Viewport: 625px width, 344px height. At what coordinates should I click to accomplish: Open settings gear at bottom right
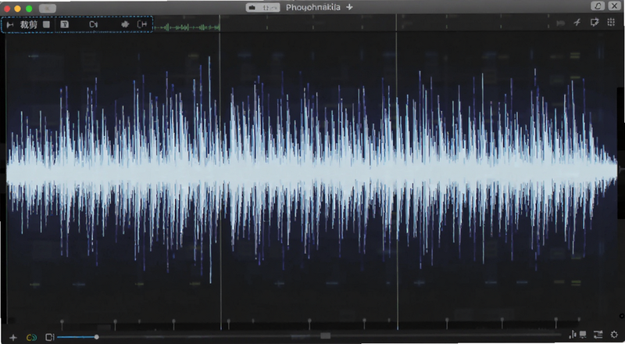pyautogui.click(x=614, y=335)
